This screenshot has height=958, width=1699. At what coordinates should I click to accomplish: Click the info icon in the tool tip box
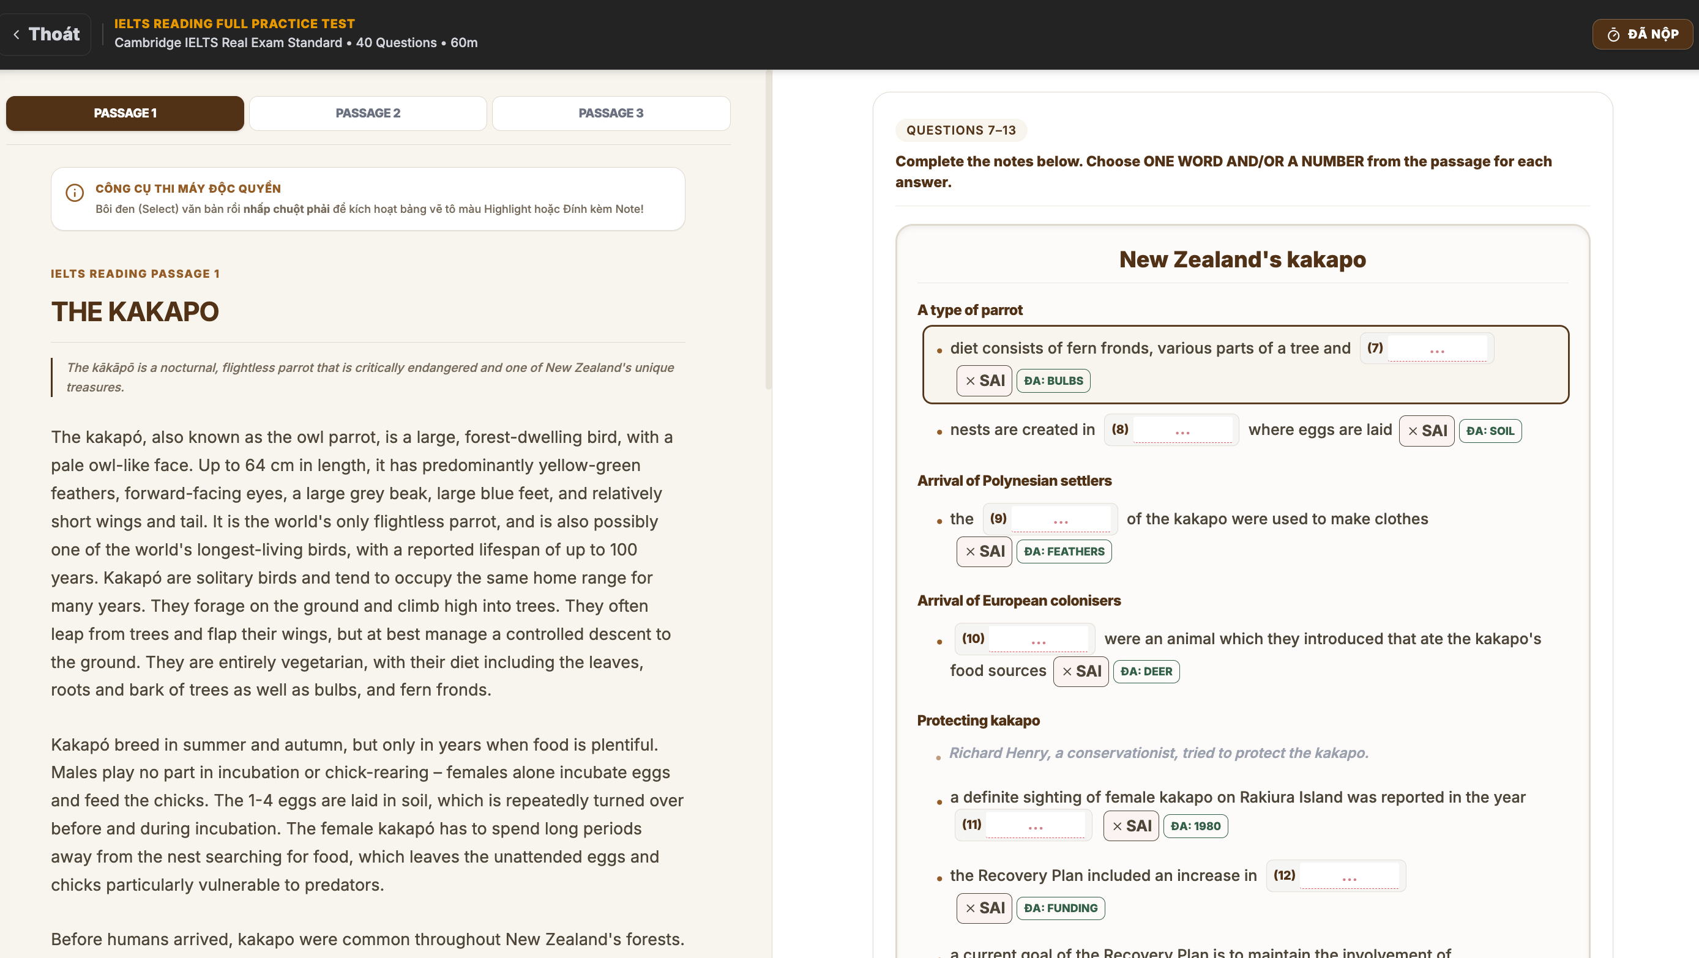pyautogui.click(x=75, y=193)
